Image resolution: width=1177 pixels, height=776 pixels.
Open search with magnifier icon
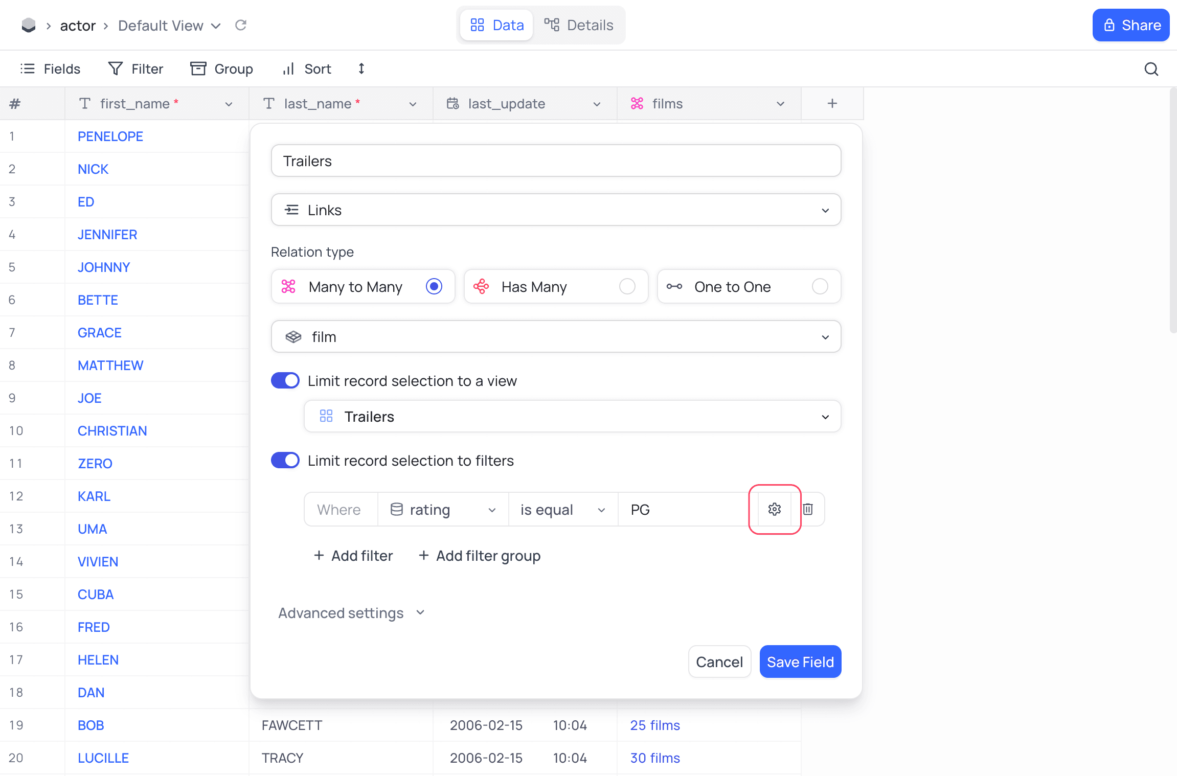click(1151, 69)
